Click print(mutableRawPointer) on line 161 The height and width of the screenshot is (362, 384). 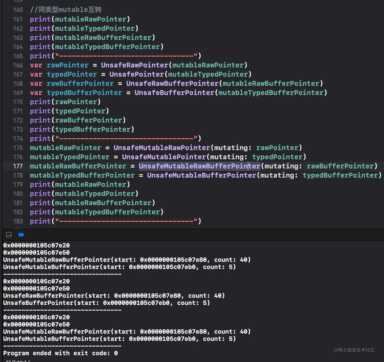[80, 19]
